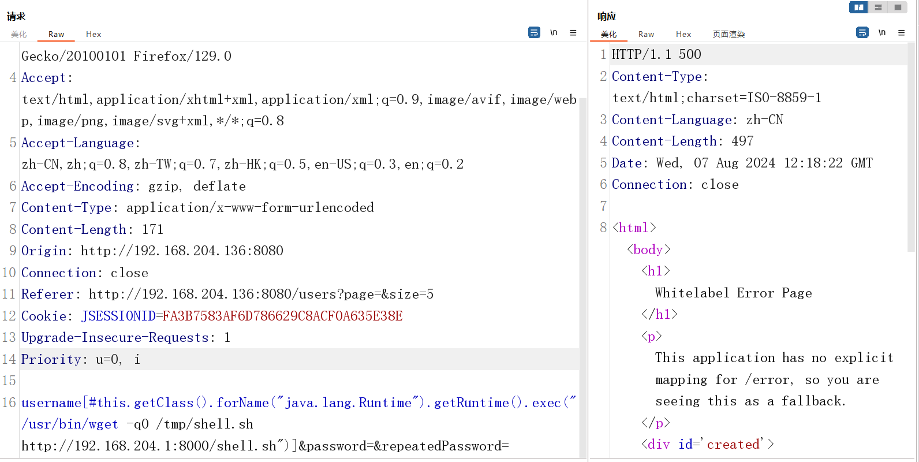Click the application/x-www-form-urlencoded value
This screenshot has height=462, width=919.
(x=250, y=207)
